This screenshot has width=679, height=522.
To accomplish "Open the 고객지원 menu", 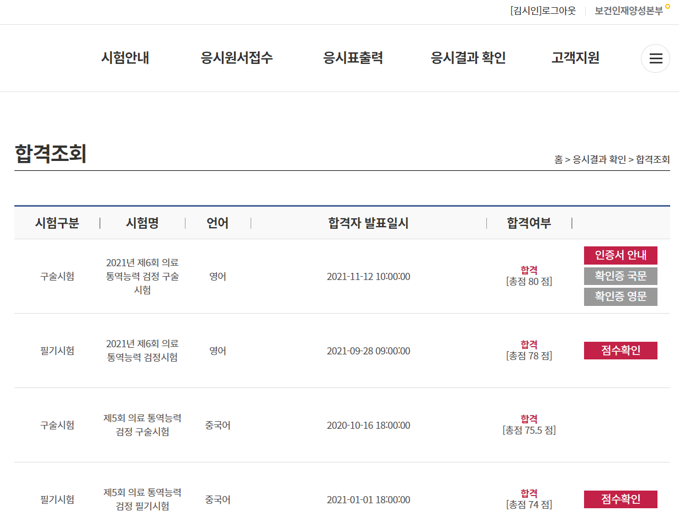I will [575, 58].
